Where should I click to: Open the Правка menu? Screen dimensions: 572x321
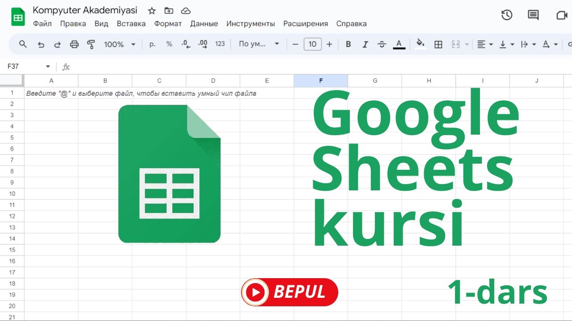[73, 24]
